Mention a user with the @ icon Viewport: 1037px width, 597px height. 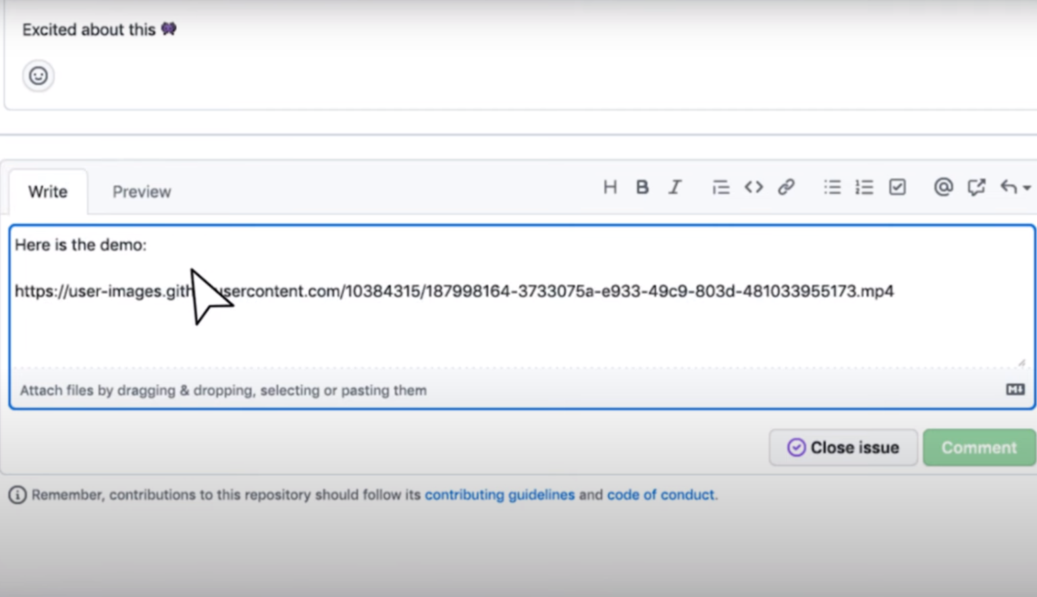(943, 187)
